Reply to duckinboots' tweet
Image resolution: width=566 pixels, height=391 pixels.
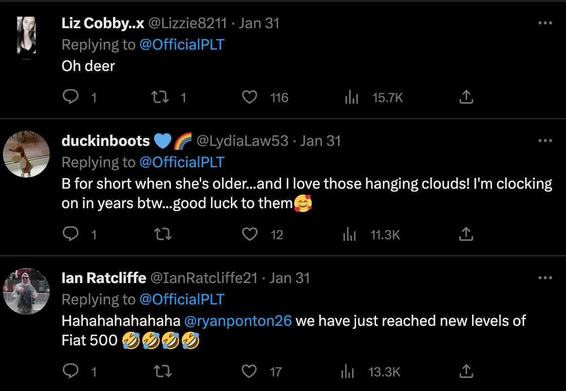71,235
